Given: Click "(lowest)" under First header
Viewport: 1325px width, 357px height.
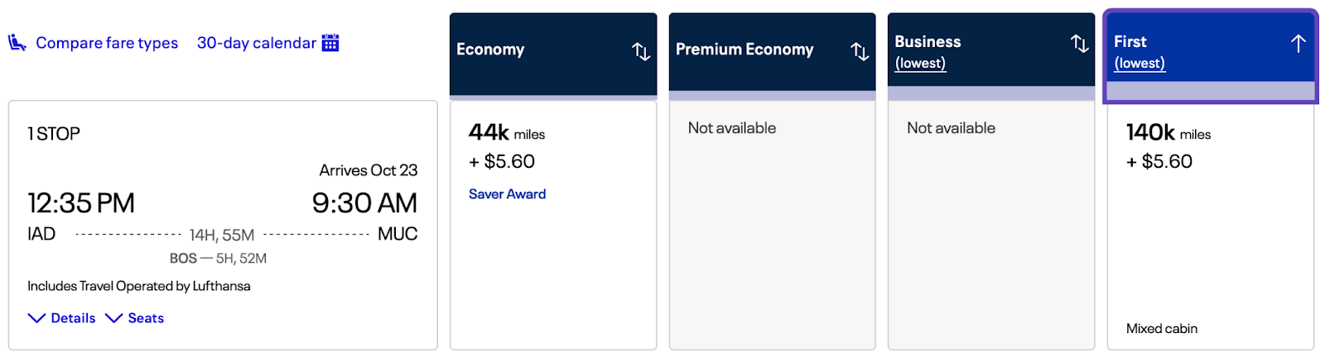Looking at the screenshot, I should pos(1139,64).
